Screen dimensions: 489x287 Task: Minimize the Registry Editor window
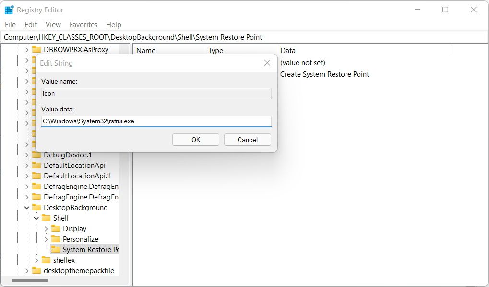[417, 10]
